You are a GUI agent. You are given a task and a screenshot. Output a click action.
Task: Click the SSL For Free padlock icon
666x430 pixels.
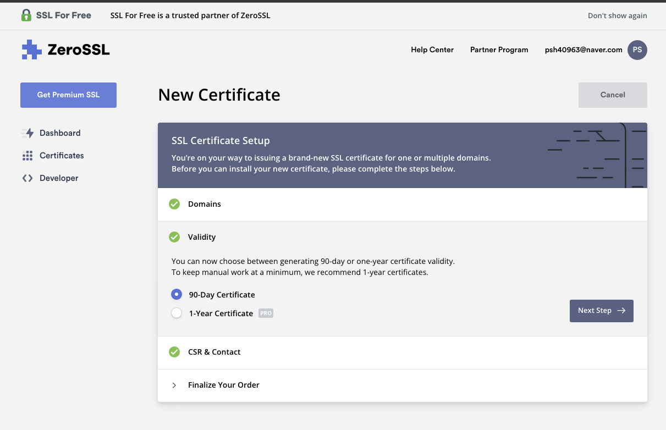point(26,15)
